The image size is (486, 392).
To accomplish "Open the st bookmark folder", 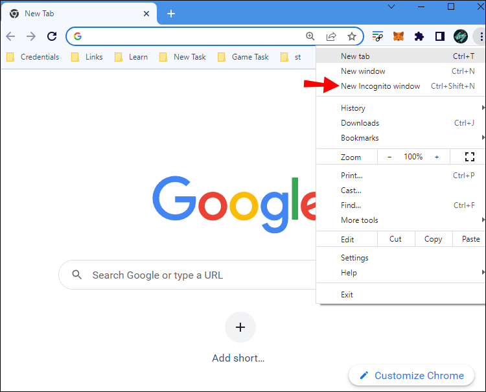I will [x=291, y=57].
